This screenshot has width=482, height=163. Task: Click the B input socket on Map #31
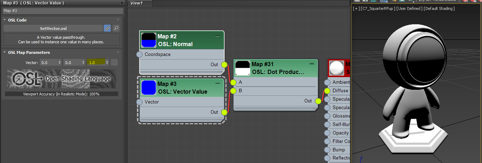[x=233, y=91]
